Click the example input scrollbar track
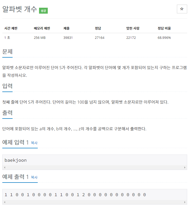The image size is (190, 209). point(95,167)
